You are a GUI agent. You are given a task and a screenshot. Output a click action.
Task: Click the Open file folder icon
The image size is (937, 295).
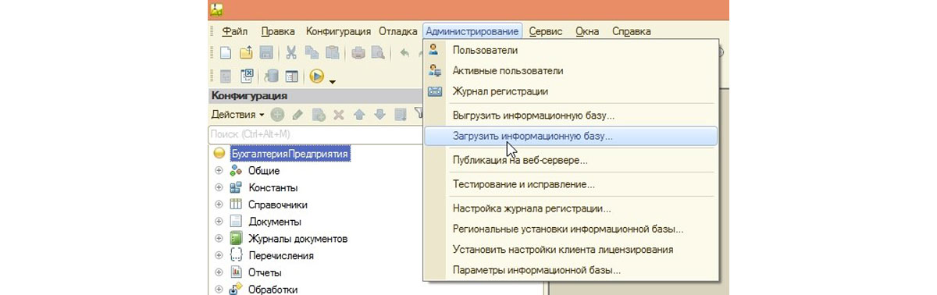coord(246,53)
